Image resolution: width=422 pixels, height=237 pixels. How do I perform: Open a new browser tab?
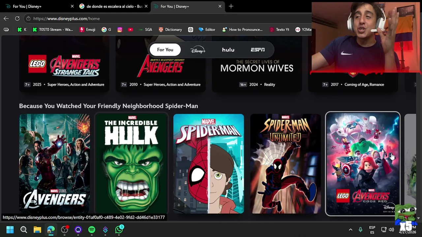point(231,6)
